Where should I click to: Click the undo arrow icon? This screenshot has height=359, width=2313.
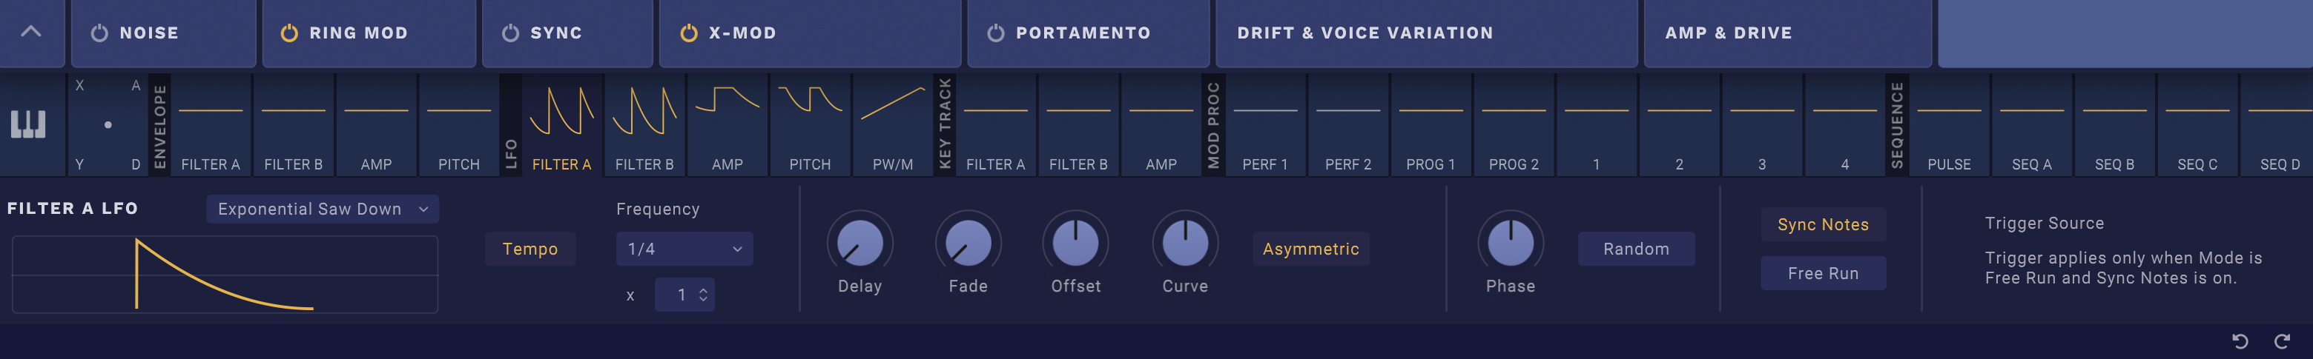(2240, 341)
